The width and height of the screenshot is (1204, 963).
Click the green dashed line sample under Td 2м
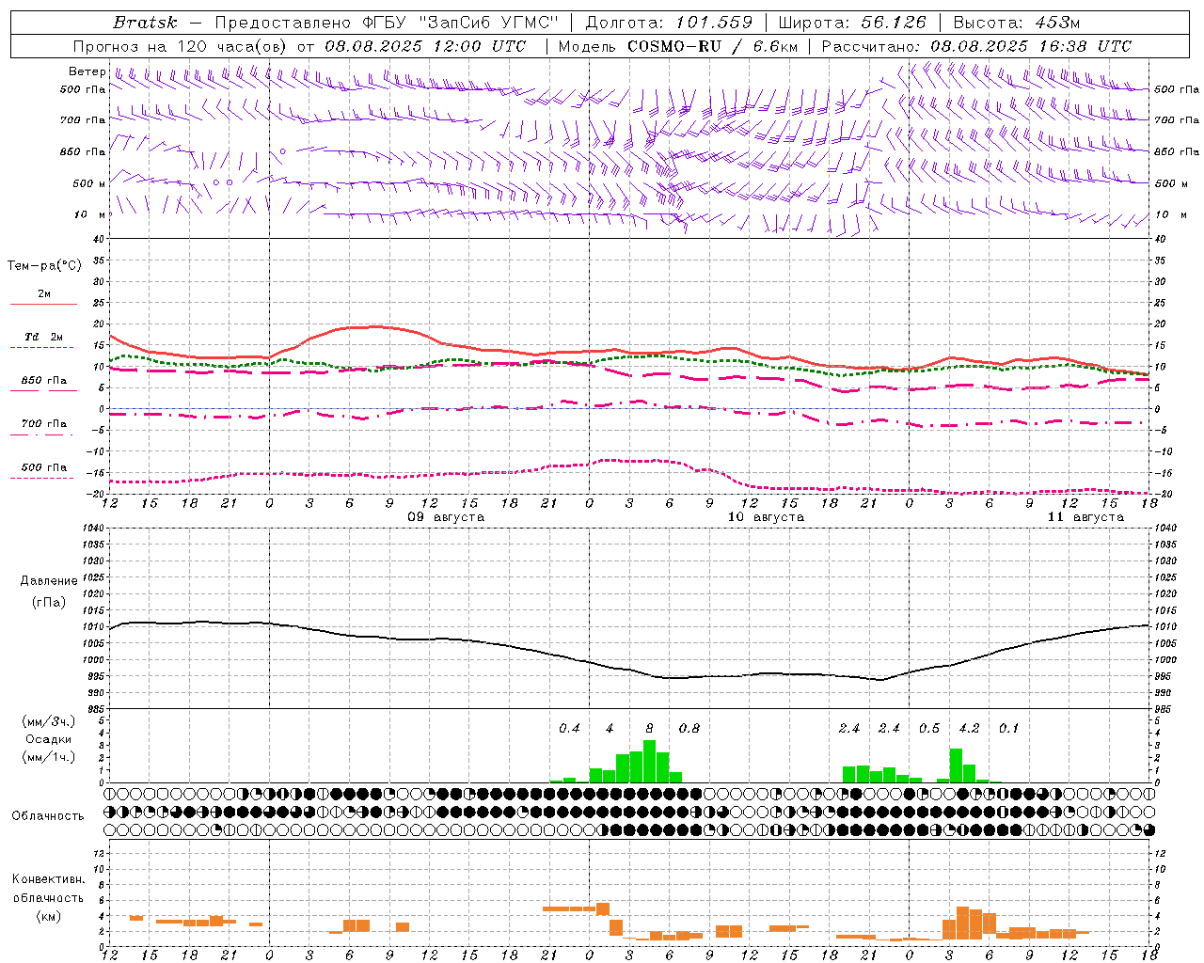click(x=42, y=347)
